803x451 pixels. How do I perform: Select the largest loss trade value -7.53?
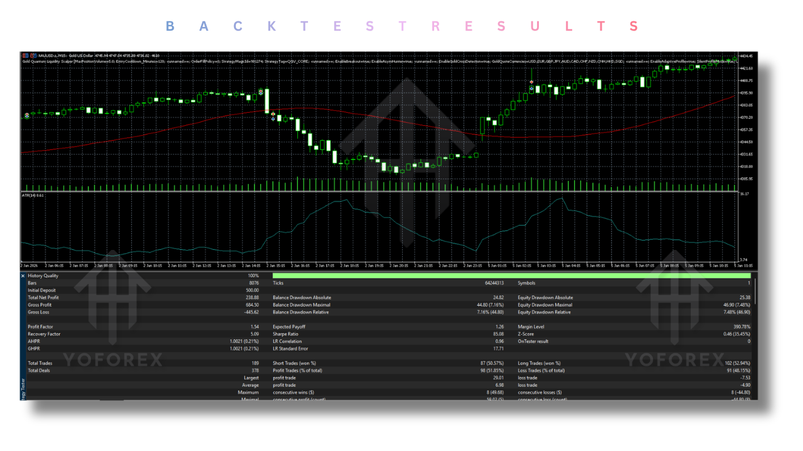point(745,378)
